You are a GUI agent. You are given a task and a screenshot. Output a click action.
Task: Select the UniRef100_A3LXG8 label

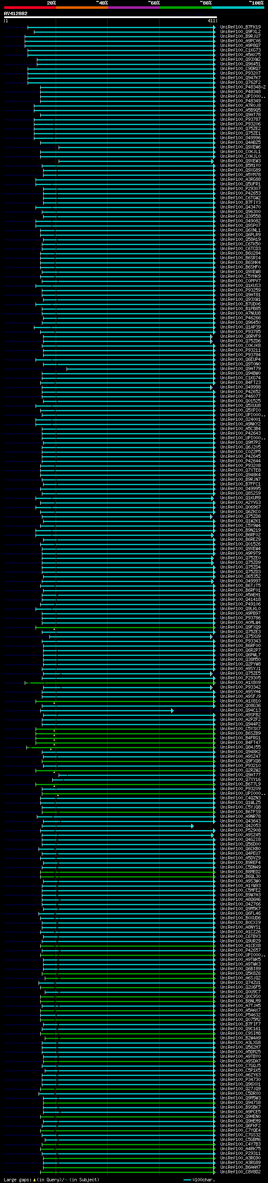click(240, 1042)
